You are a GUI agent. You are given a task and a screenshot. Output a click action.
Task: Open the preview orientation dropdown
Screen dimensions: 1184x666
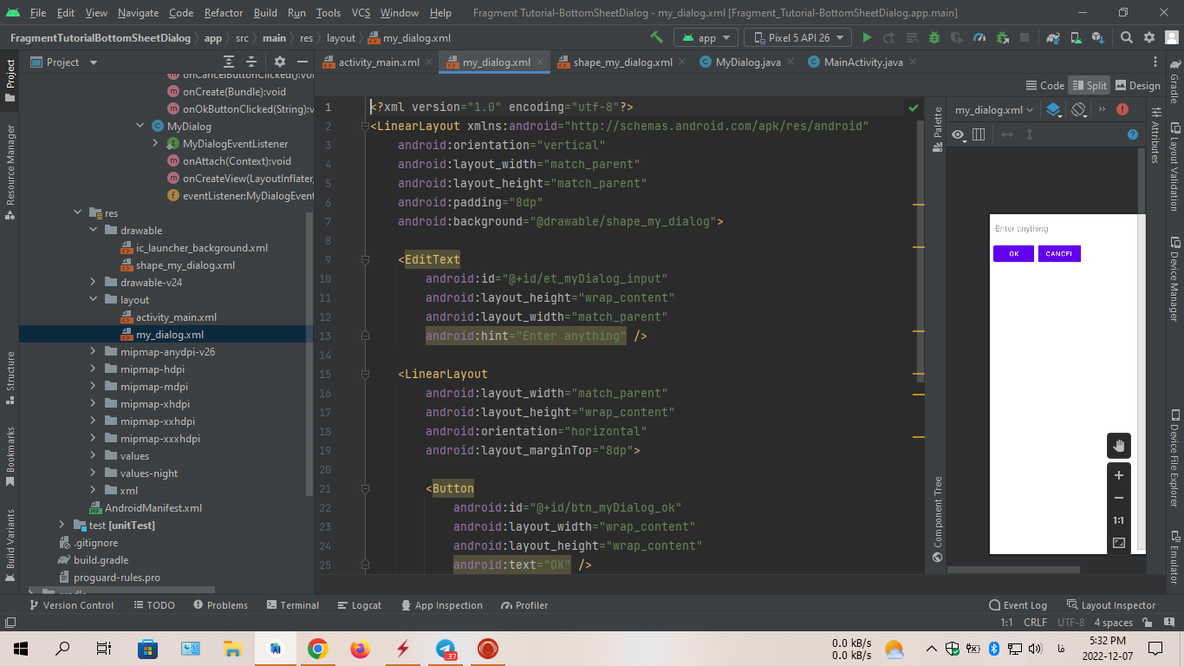click(x=1079, y=109)
